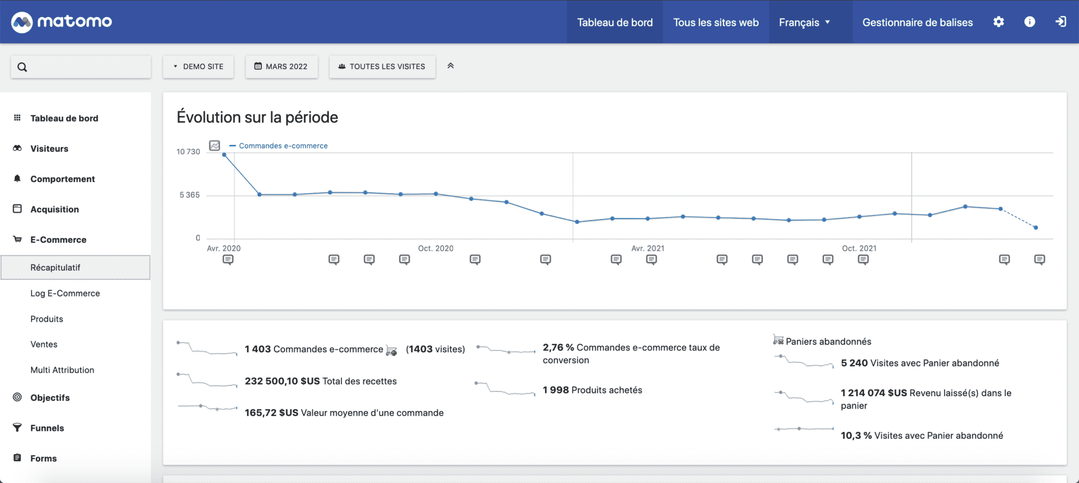Select Multi Attribution in the sidebar
This screenshot has height=483, width=1079.
[62, 370]
